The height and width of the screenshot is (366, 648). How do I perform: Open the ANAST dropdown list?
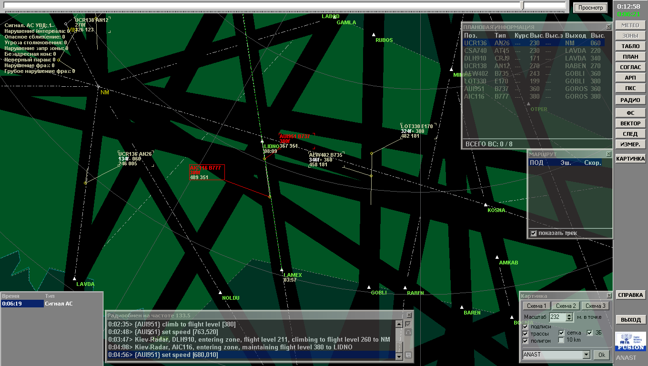click(587, 355)
